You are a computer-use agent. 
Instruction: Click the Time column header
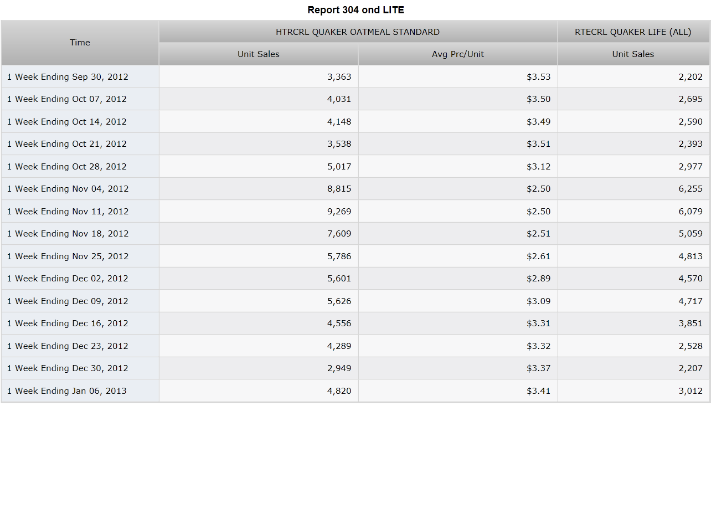pyautogui.click(x=80, y=43)
